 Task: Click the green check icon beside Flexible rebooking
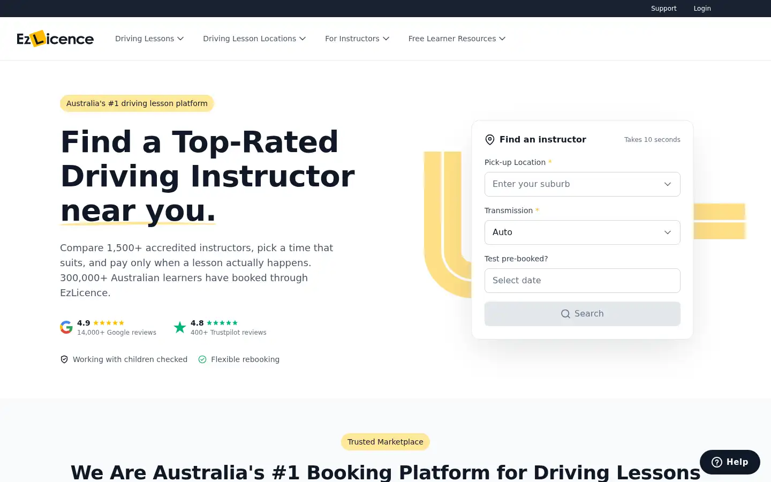coord(202,359)
